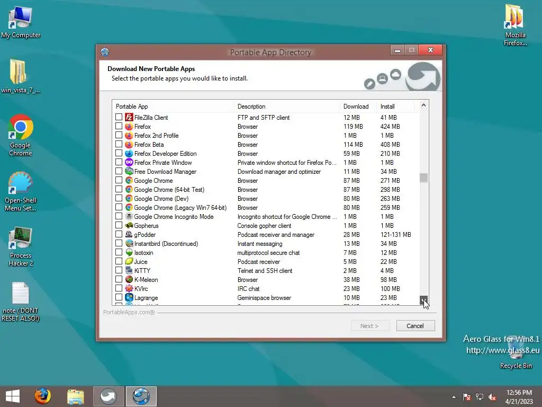Click the Action Center flag tray icon
Image resolution: width=542 pixels, height=407 pixels.
click(x=467, y=396)
